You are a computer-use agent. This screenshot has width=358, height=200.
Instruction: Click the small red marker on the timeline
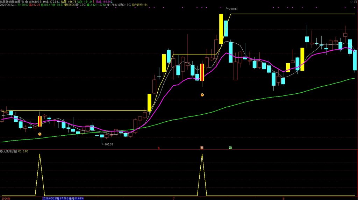coord(159,148)
